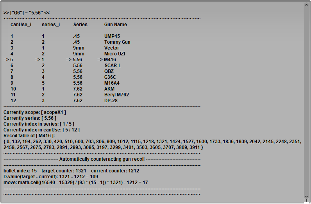Screen dimensions: 311x204
Task: Click the scrollbar up arrow
Action: [306, 5]
